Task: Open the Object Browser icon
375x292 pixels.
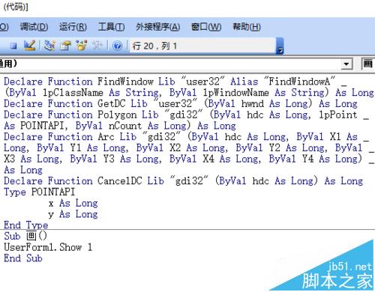Action: point(81,46)
